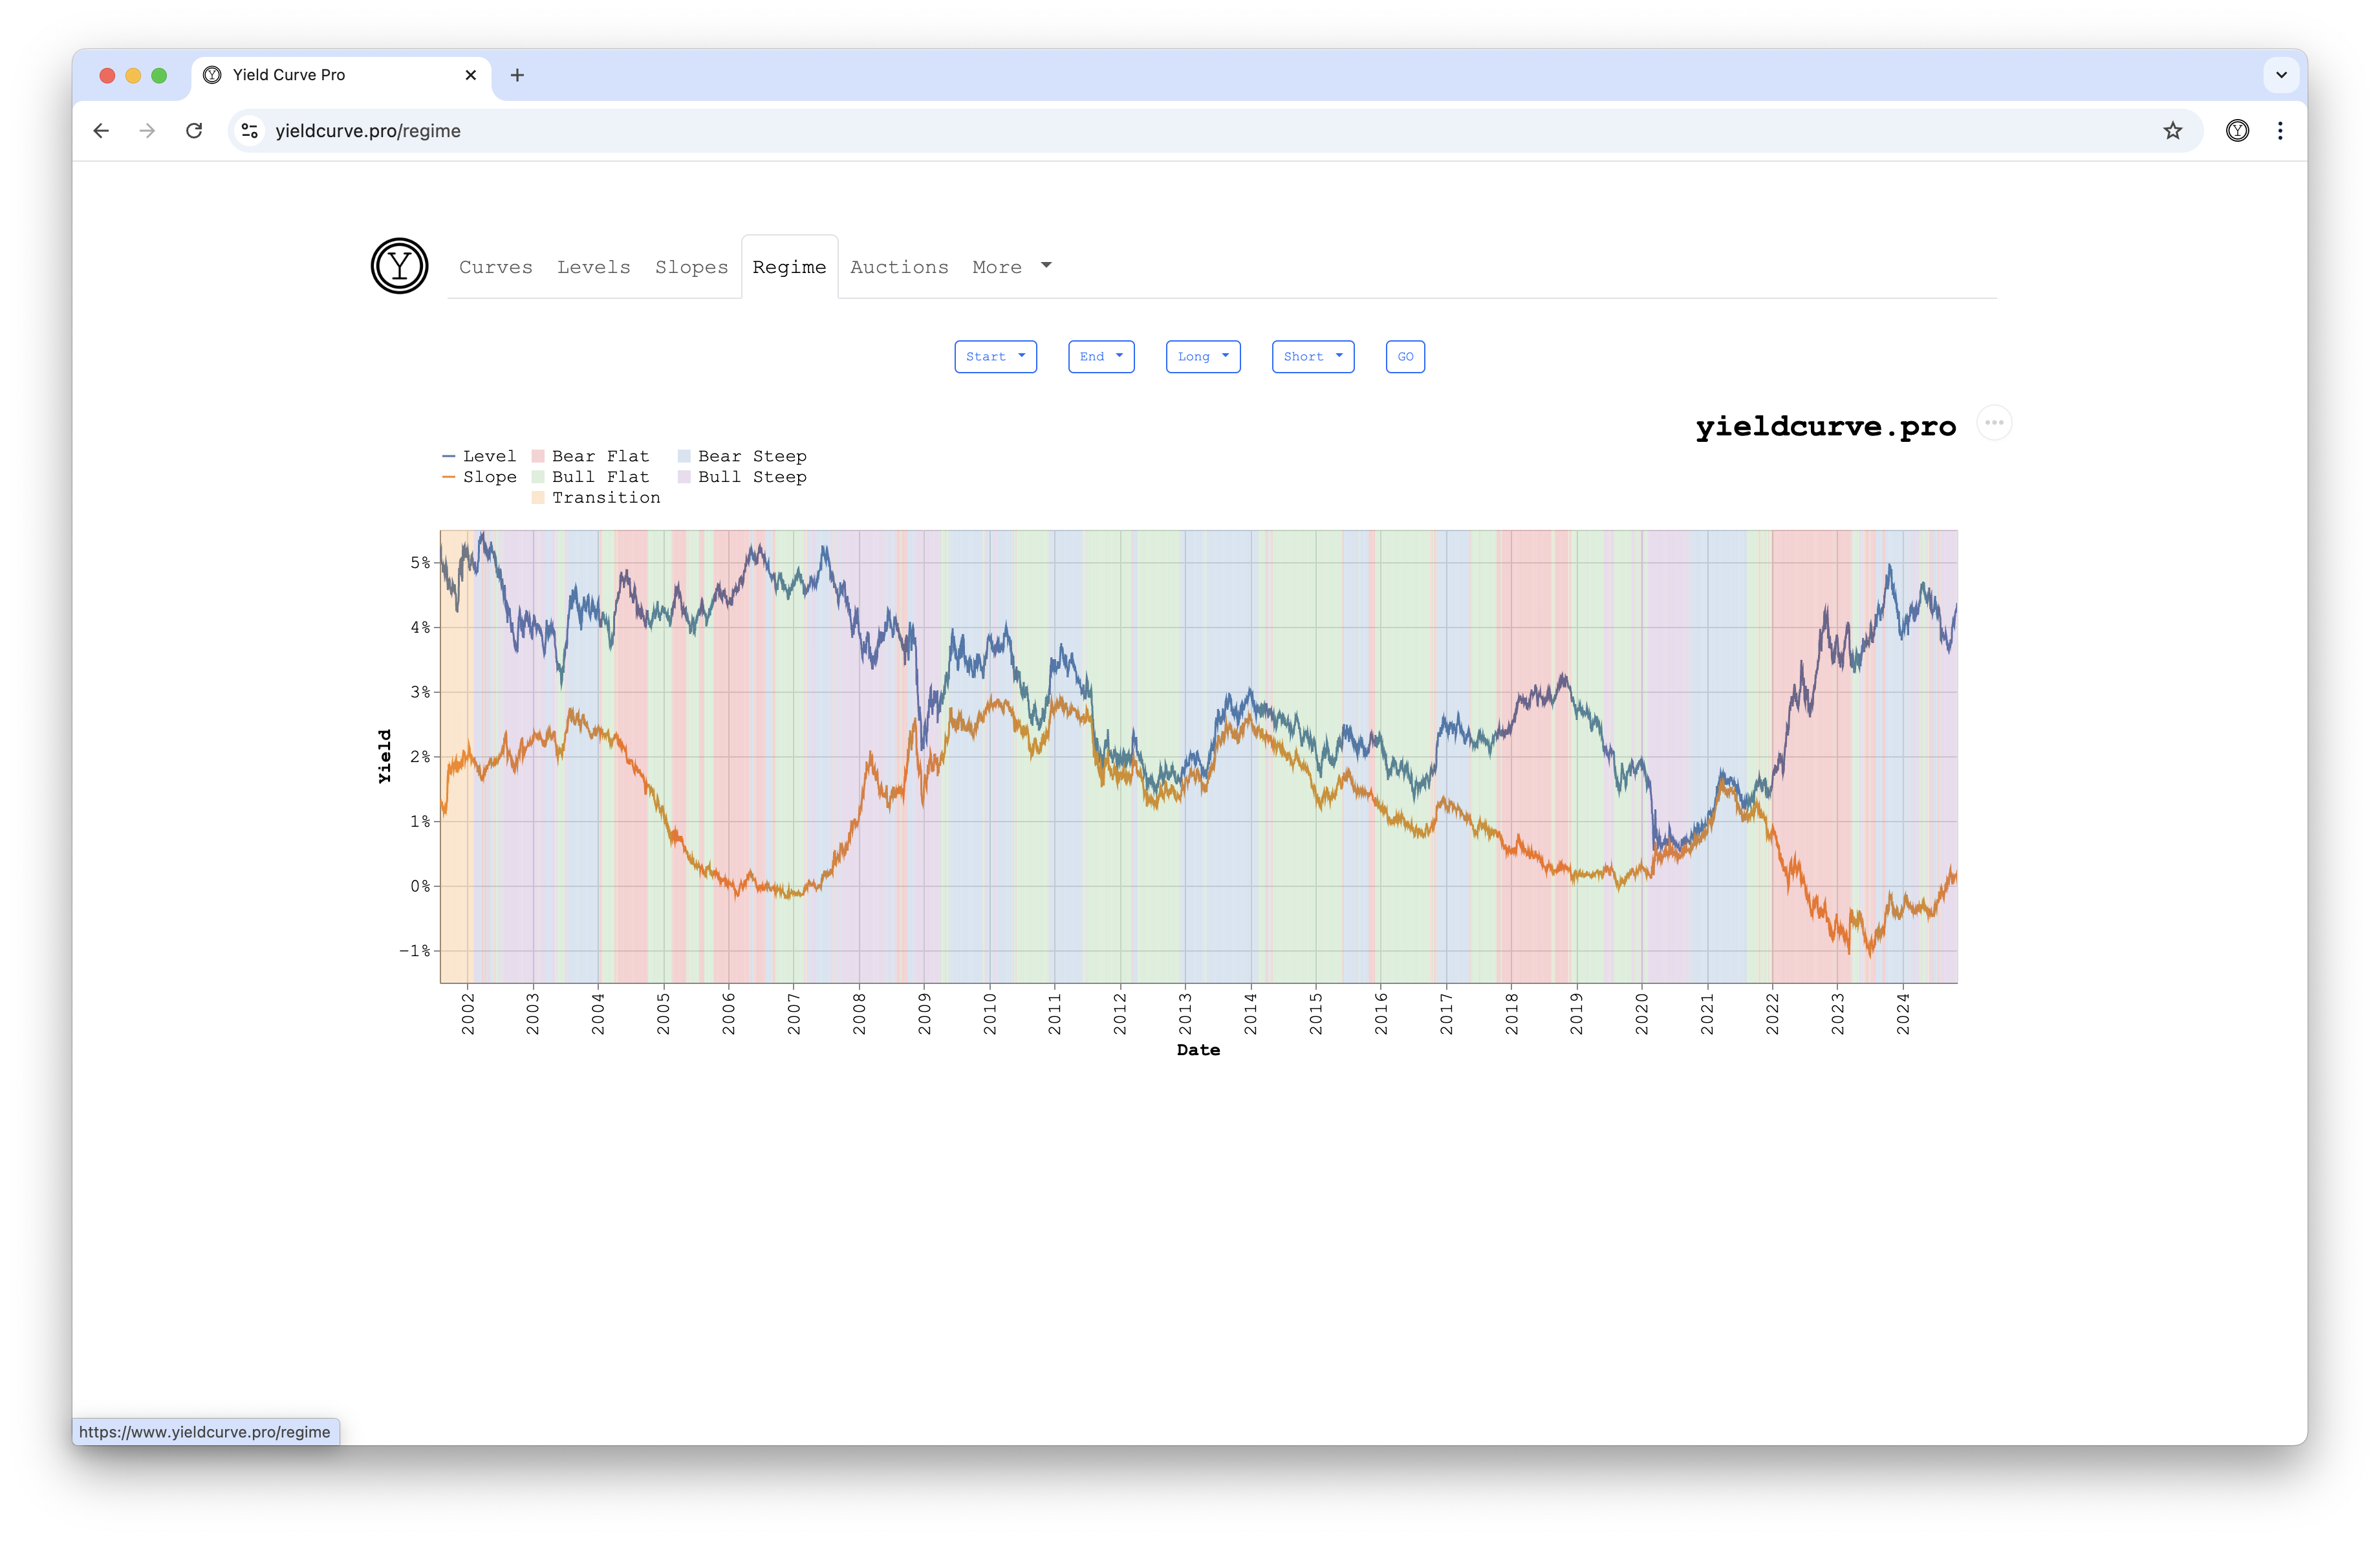Click the GO button
The image size is (2380, 1541).
pyautogui.click(x=1405, y=357)
